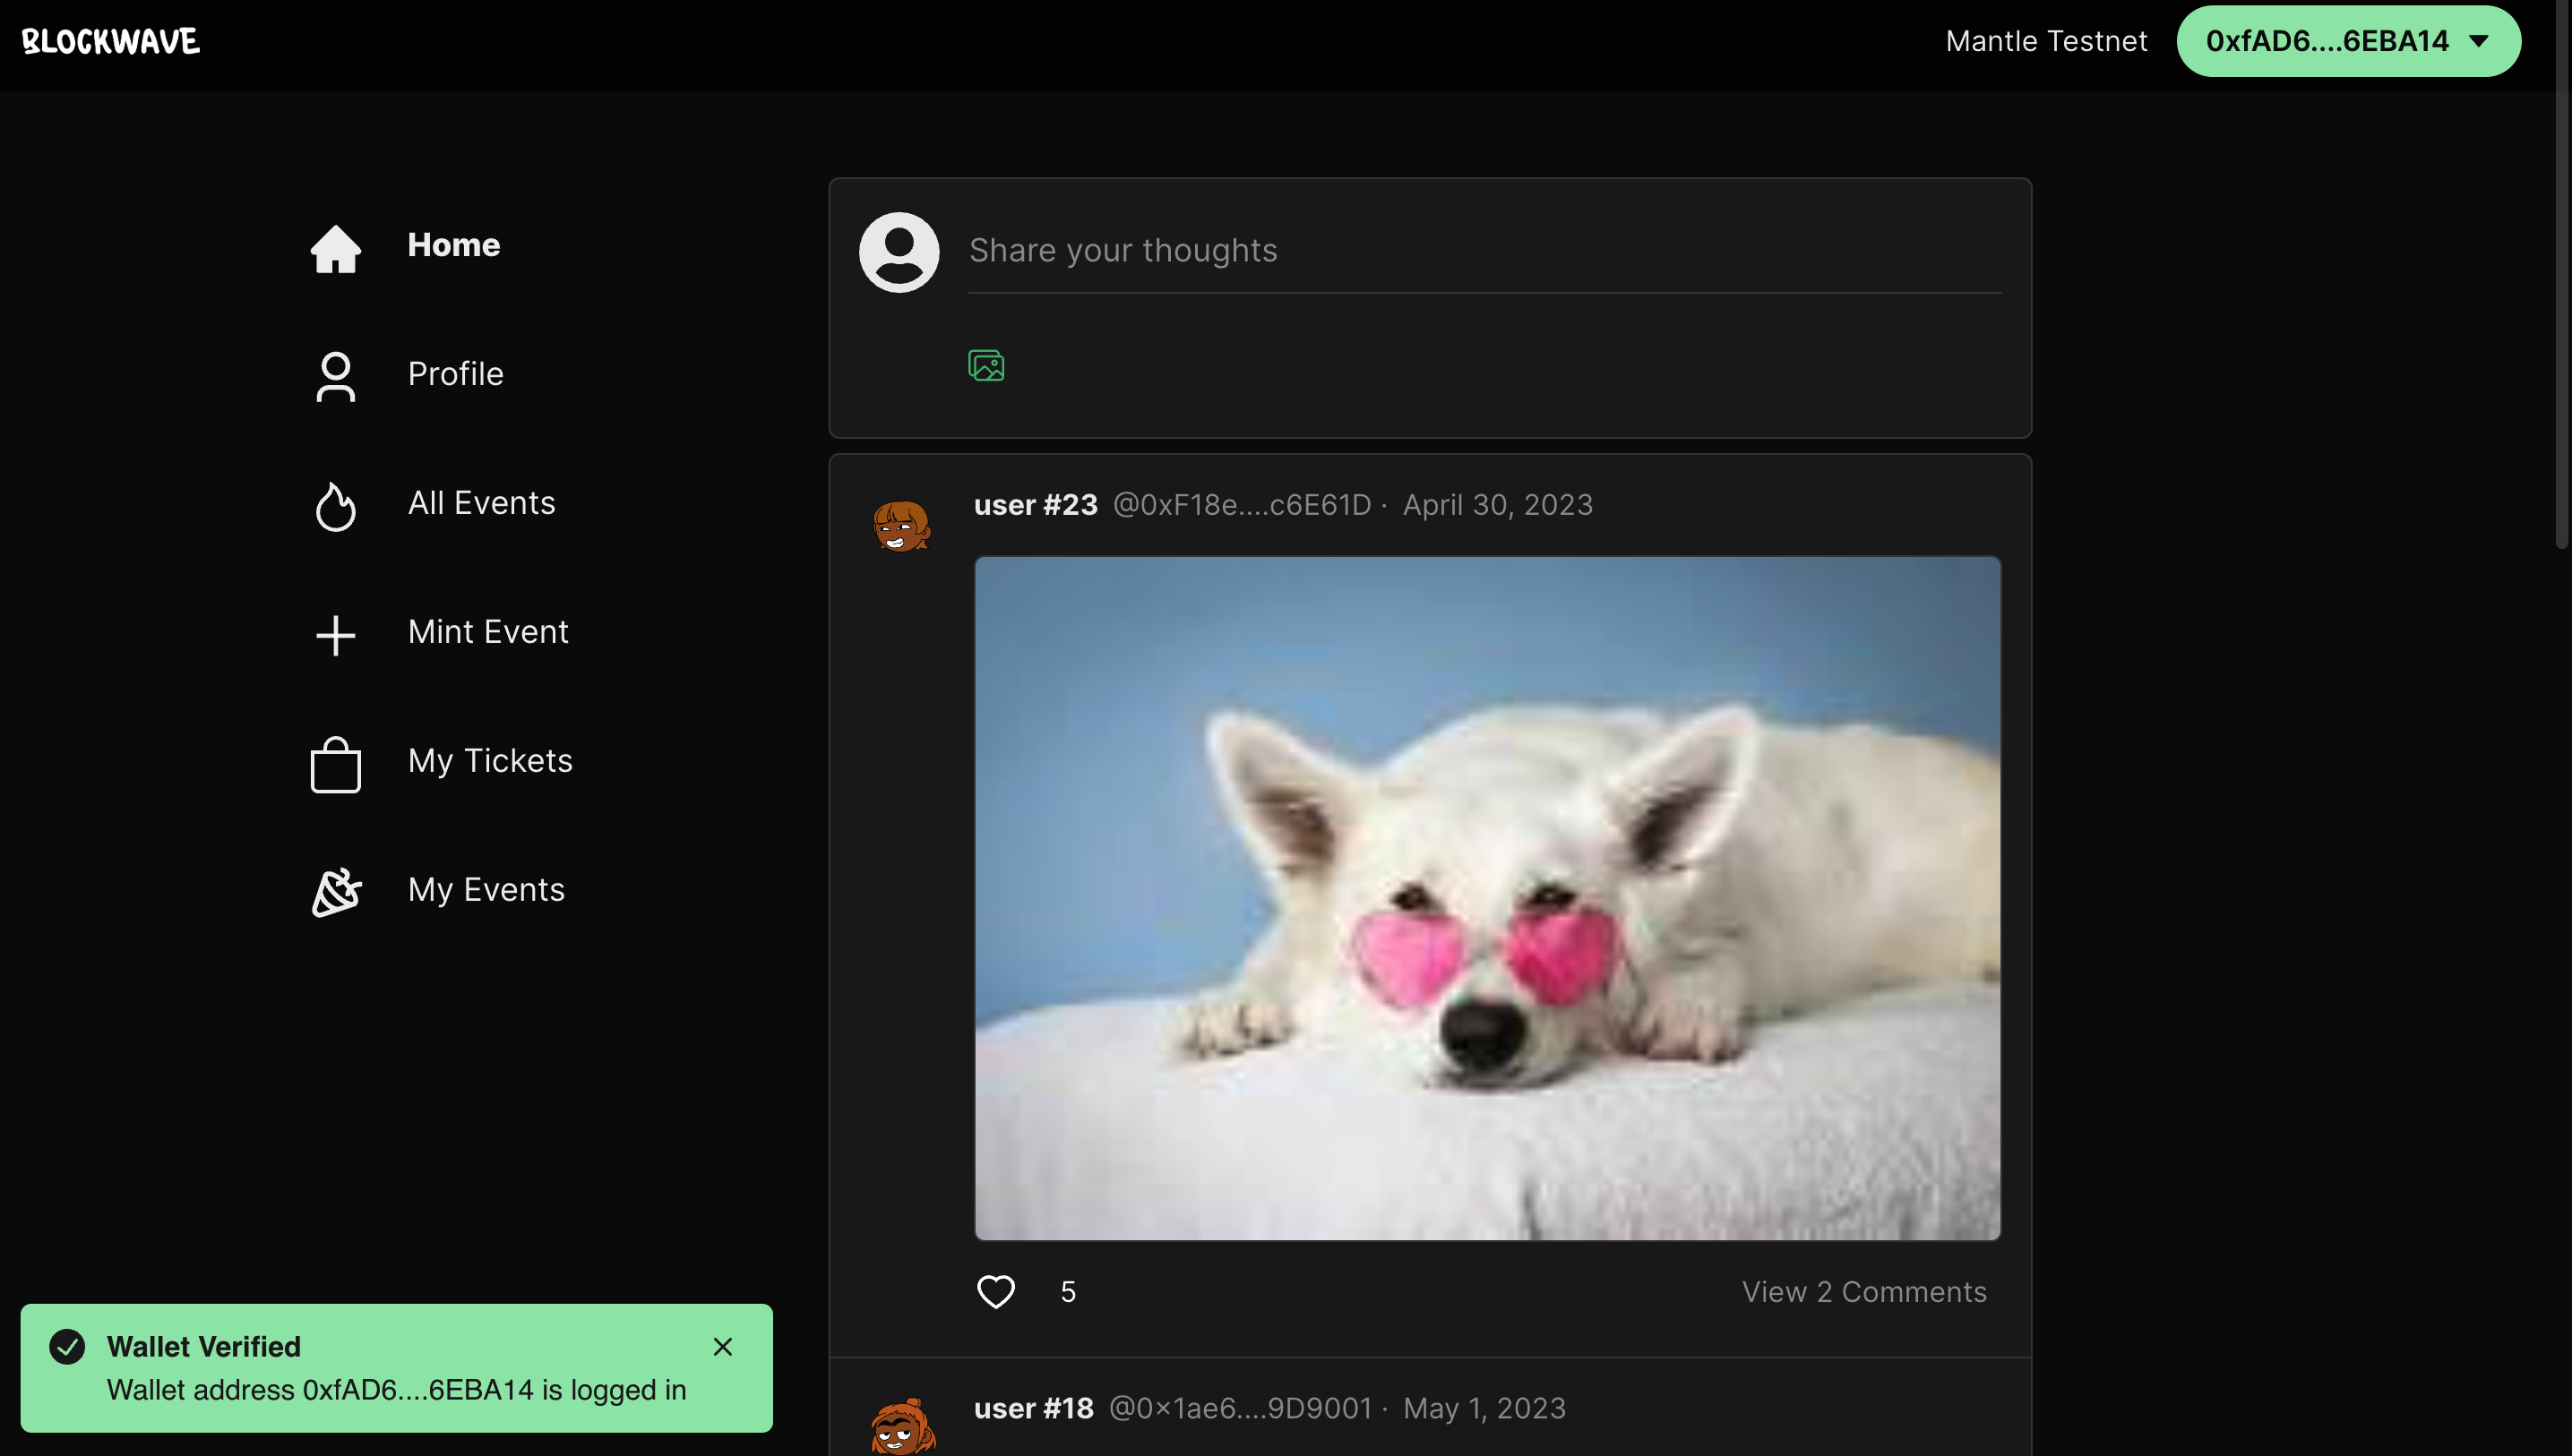Image resolution: width=2572 pixels, height=1456 pixels.
Task: Open the dog with sunglasses image
Action: click(1486, 897)
